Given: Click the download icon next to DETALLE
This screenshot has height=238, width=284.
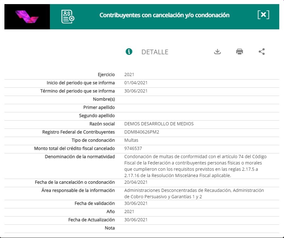Looking at the screenshot, I should tap(217, 51).
